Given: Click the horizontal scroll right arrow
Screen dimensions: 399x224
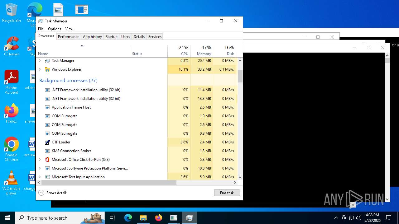Looking at the screenshot, I should (235, 183).
